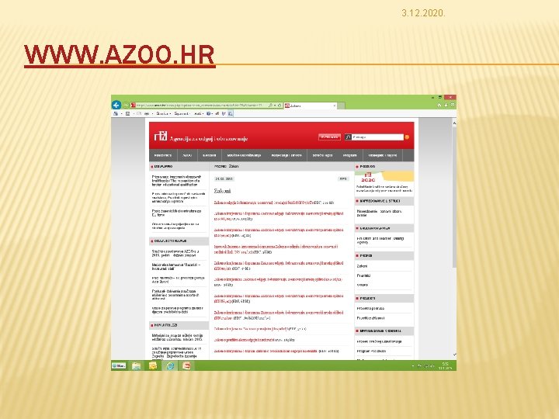This screenshot has width=559, height=419.
Task: Click the browser Back arrow button
Action: pos(116,105)
